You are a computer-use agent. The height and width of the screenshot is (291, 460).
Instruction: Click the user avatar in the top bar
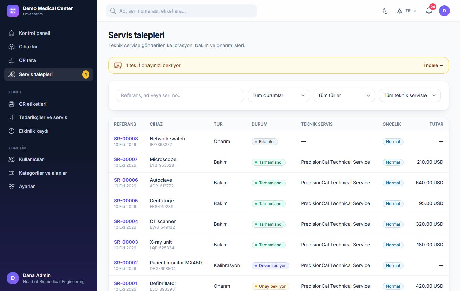click(x=444, y=11)
